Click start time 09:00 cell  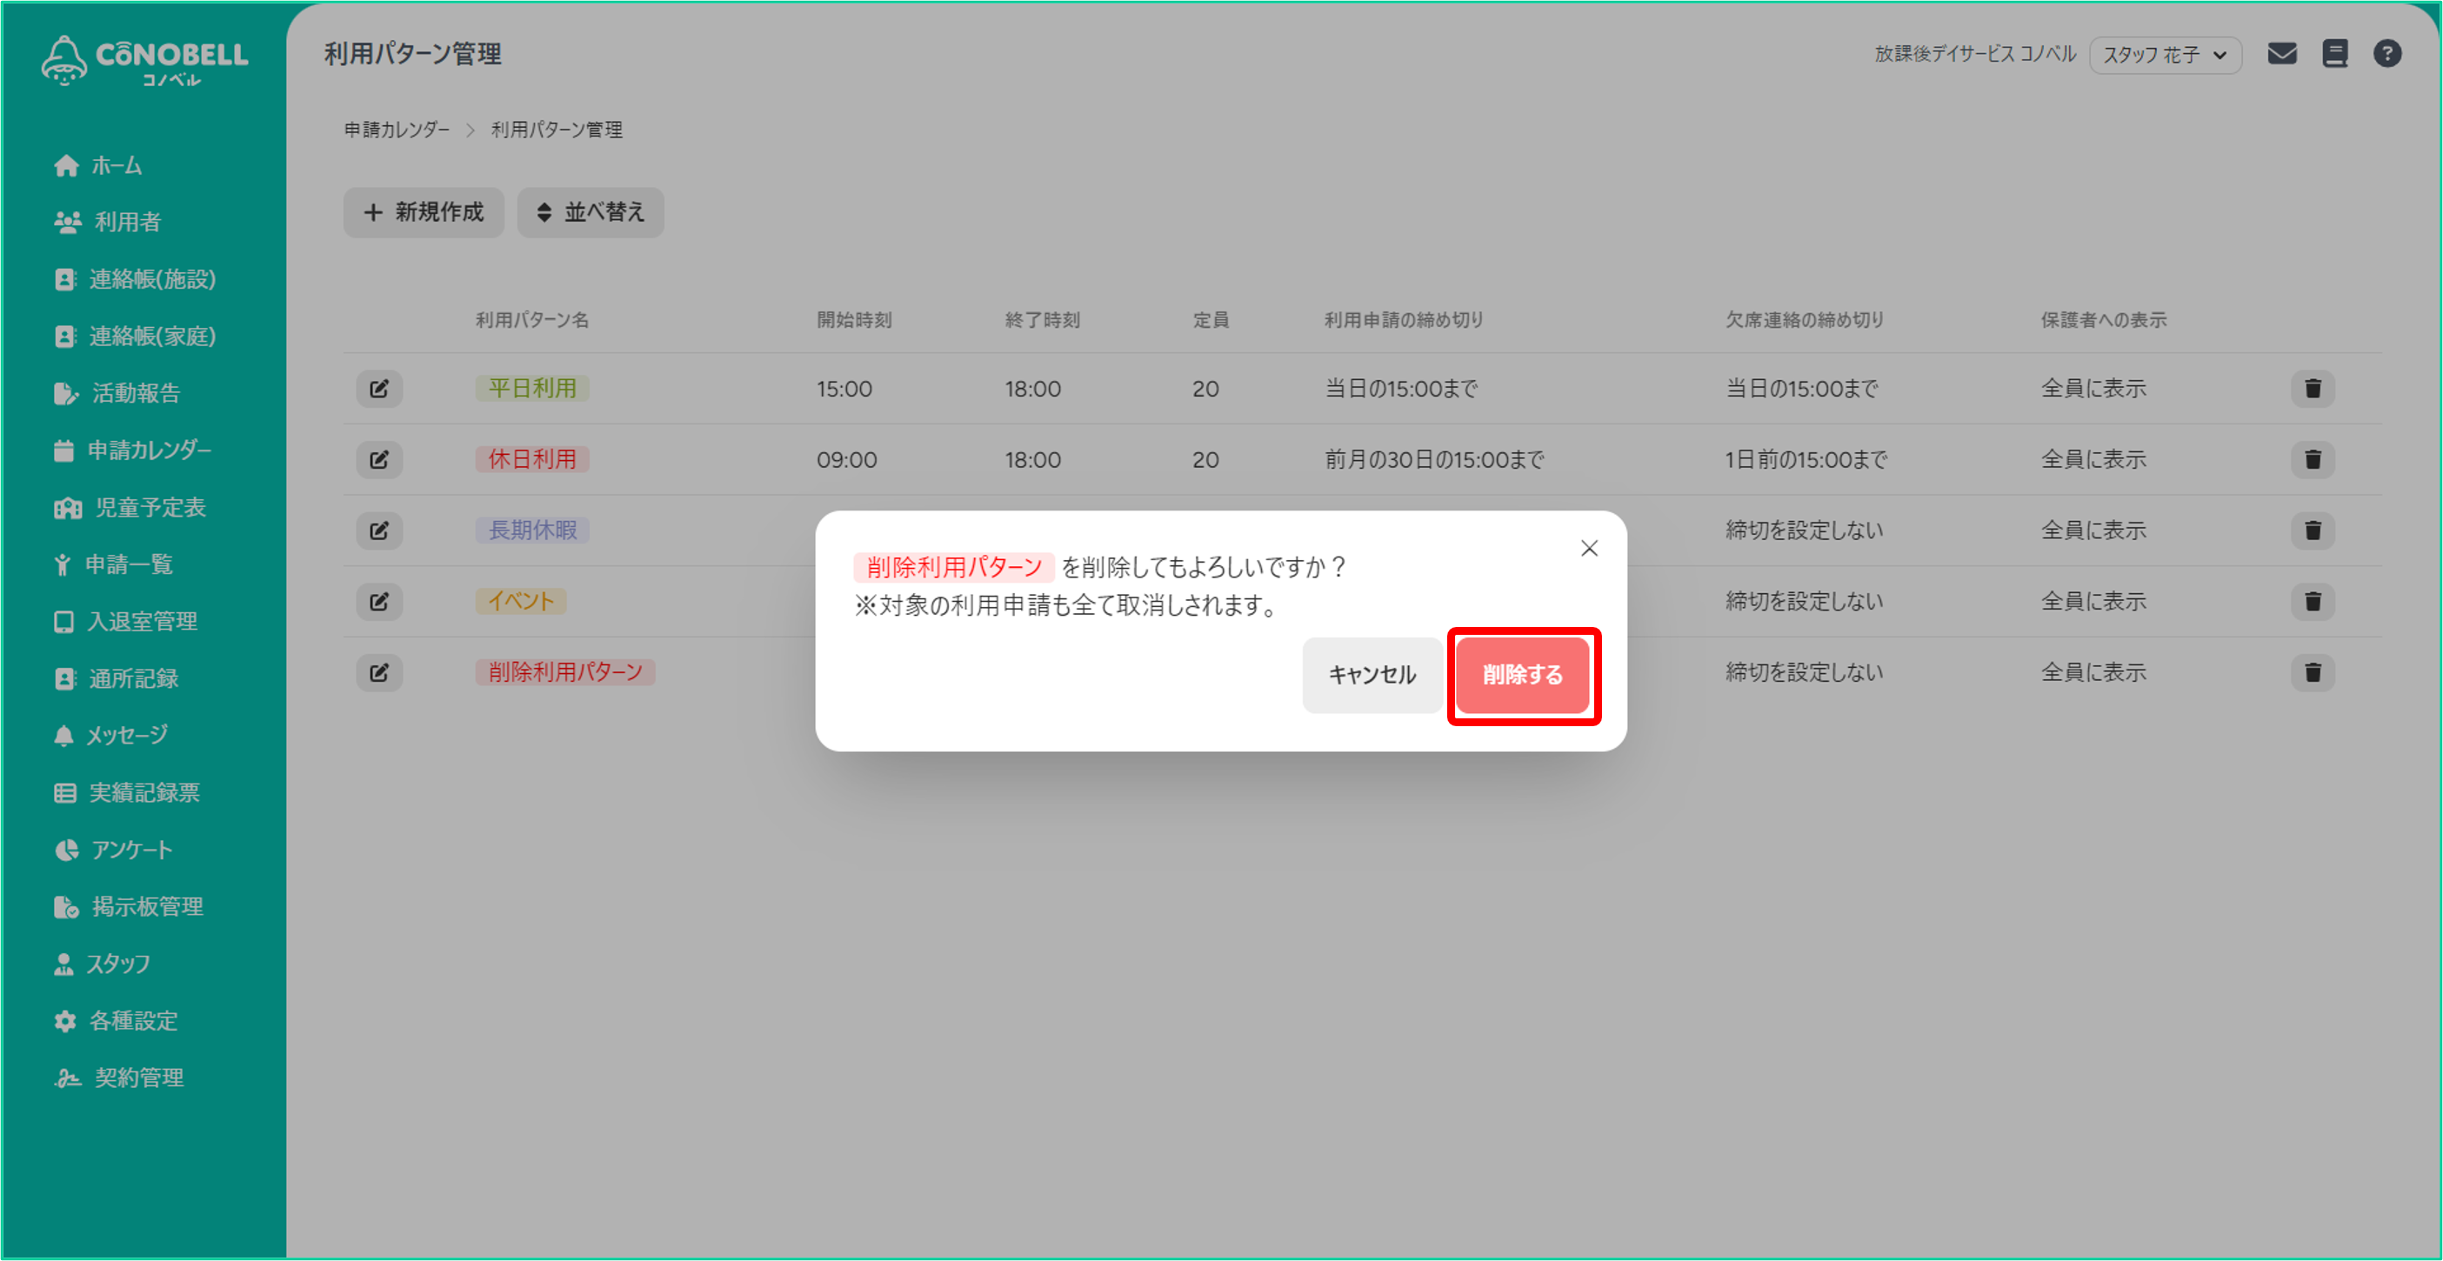[x=846, y=461]
